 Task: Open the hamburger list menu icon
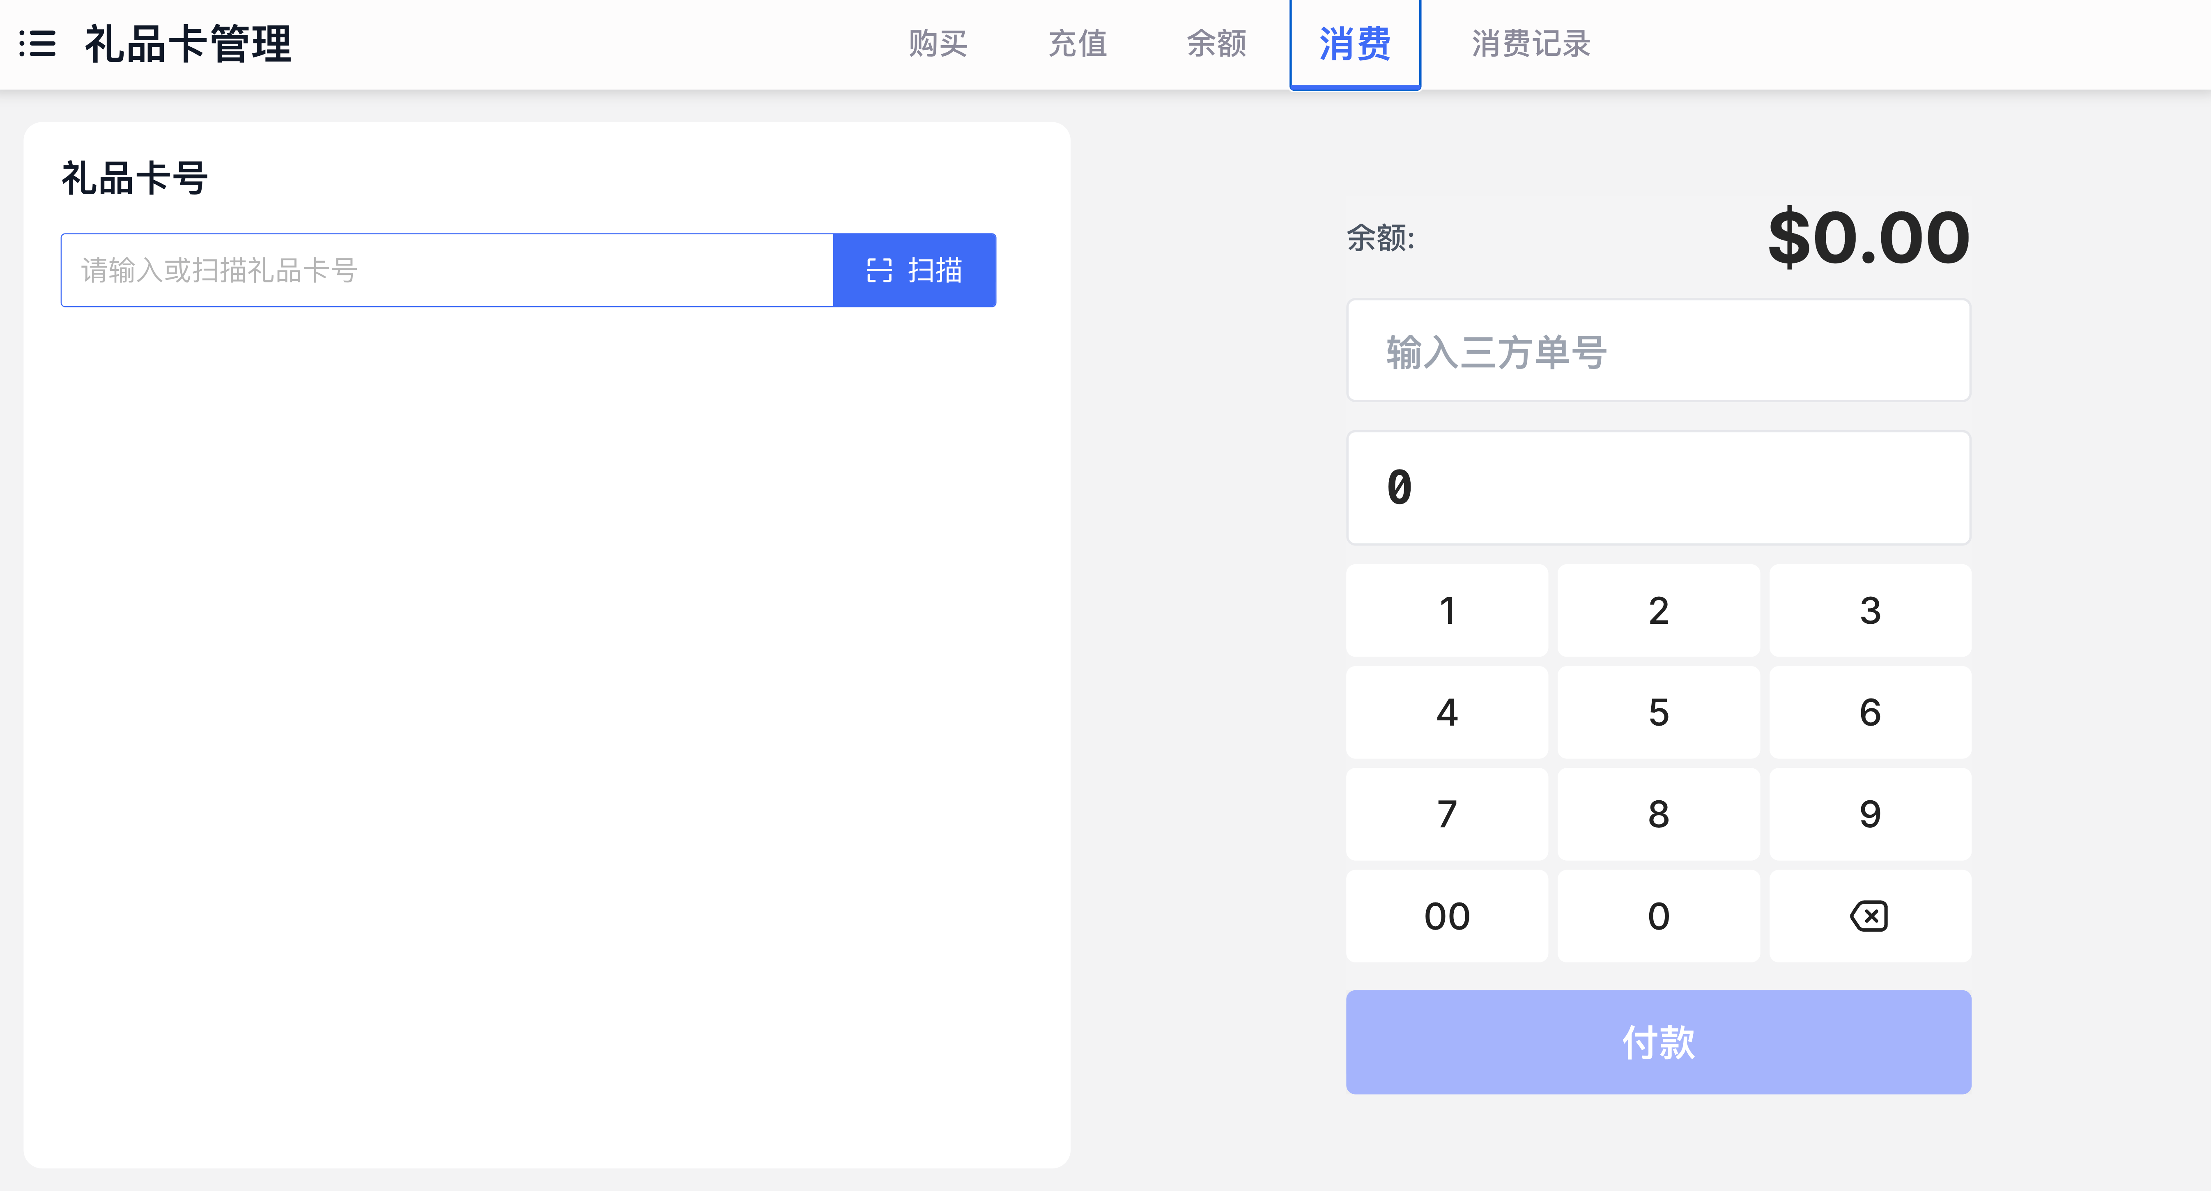(38, 44)
